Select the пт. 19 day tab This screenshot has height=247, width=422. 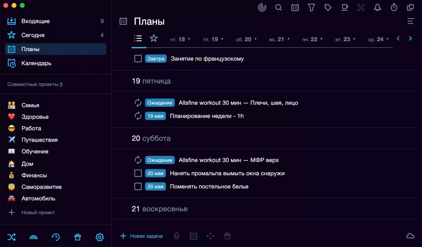coord(213,39)
